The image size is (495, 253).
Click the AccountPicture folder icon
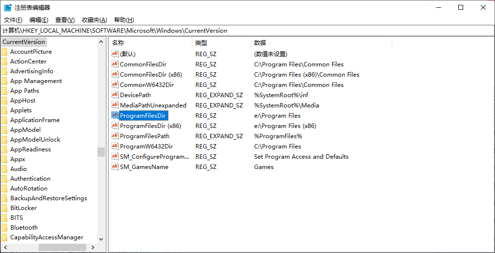point(4,52)
